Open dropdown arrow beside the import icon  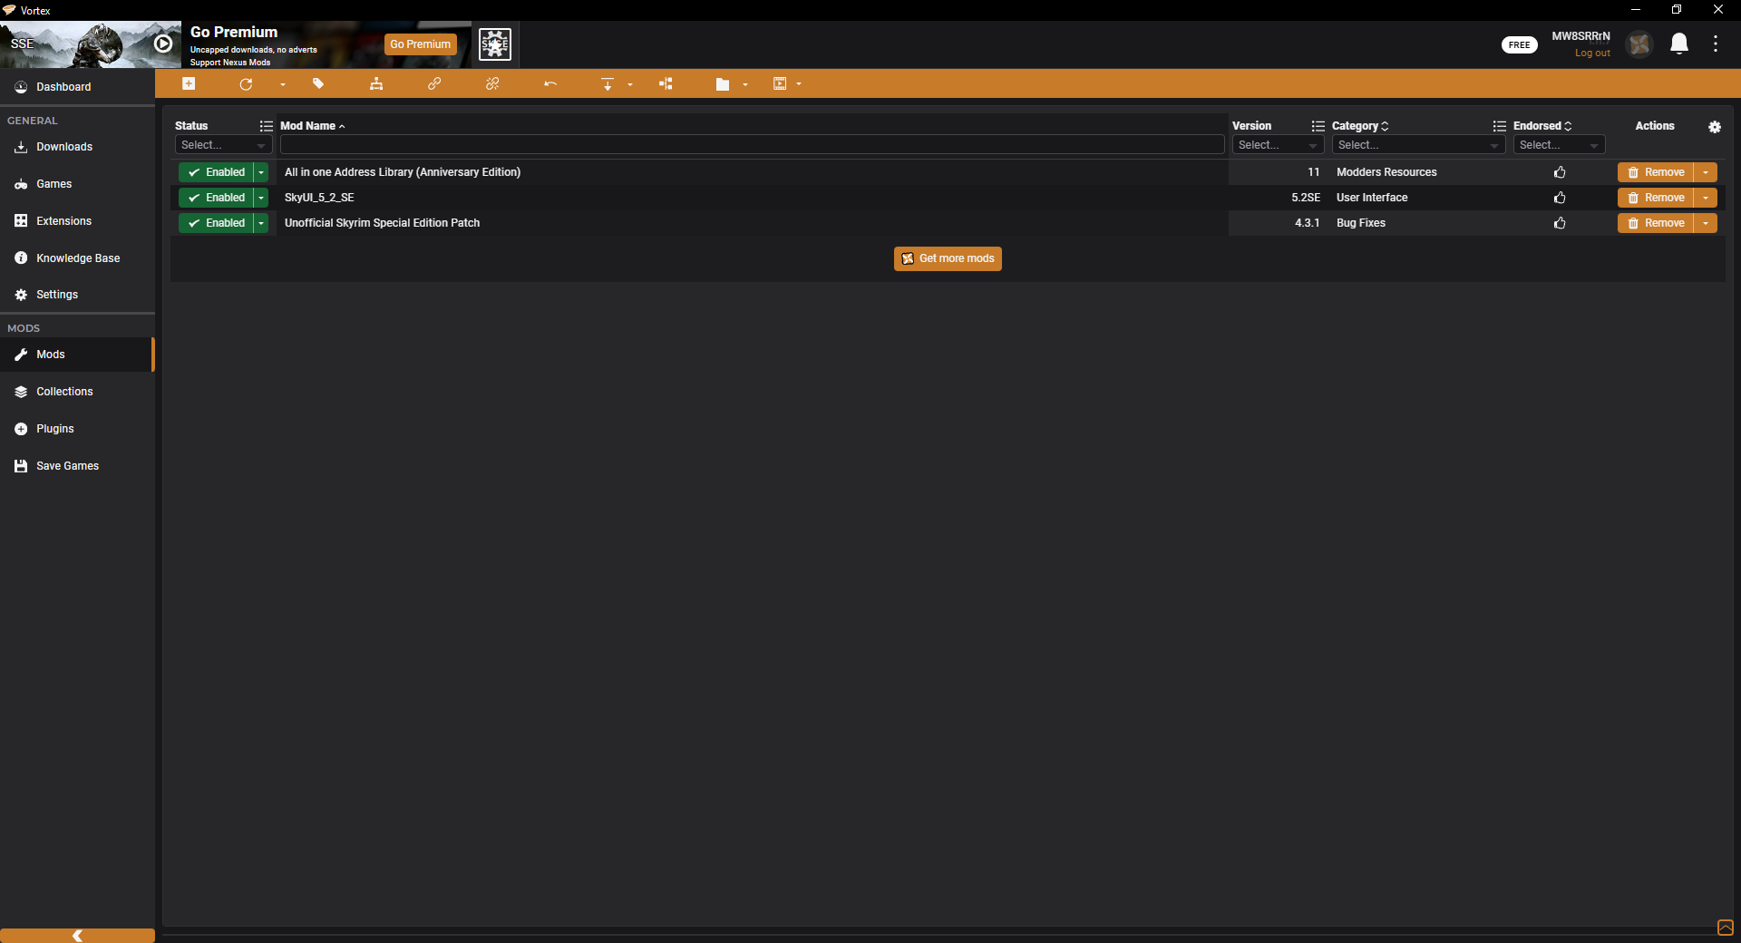pyautogui.click(x=630, y=84)
